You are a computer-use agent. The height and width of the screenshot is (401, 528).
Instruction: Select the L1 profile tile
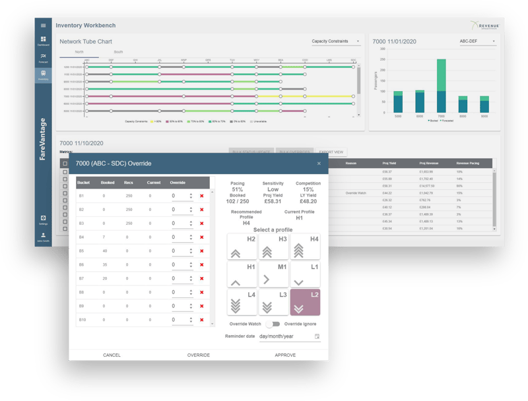click(x=305, y=274)
